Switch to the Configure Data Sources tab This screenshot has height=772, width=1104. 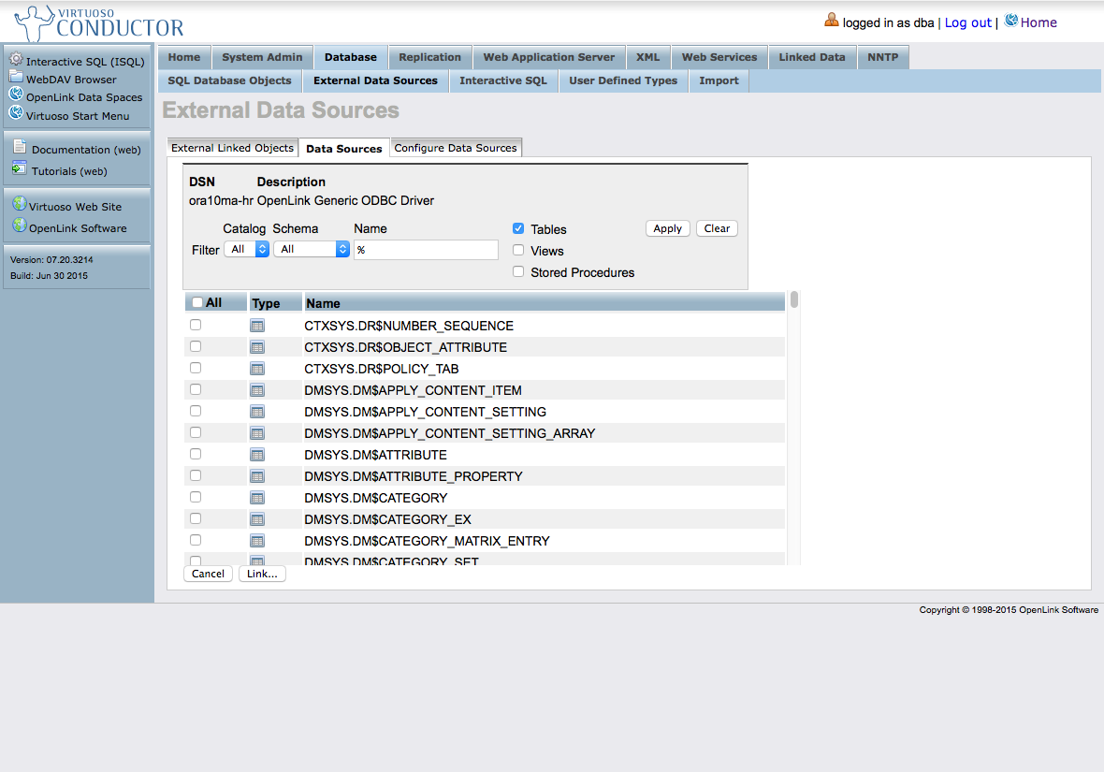pos(456,148)
